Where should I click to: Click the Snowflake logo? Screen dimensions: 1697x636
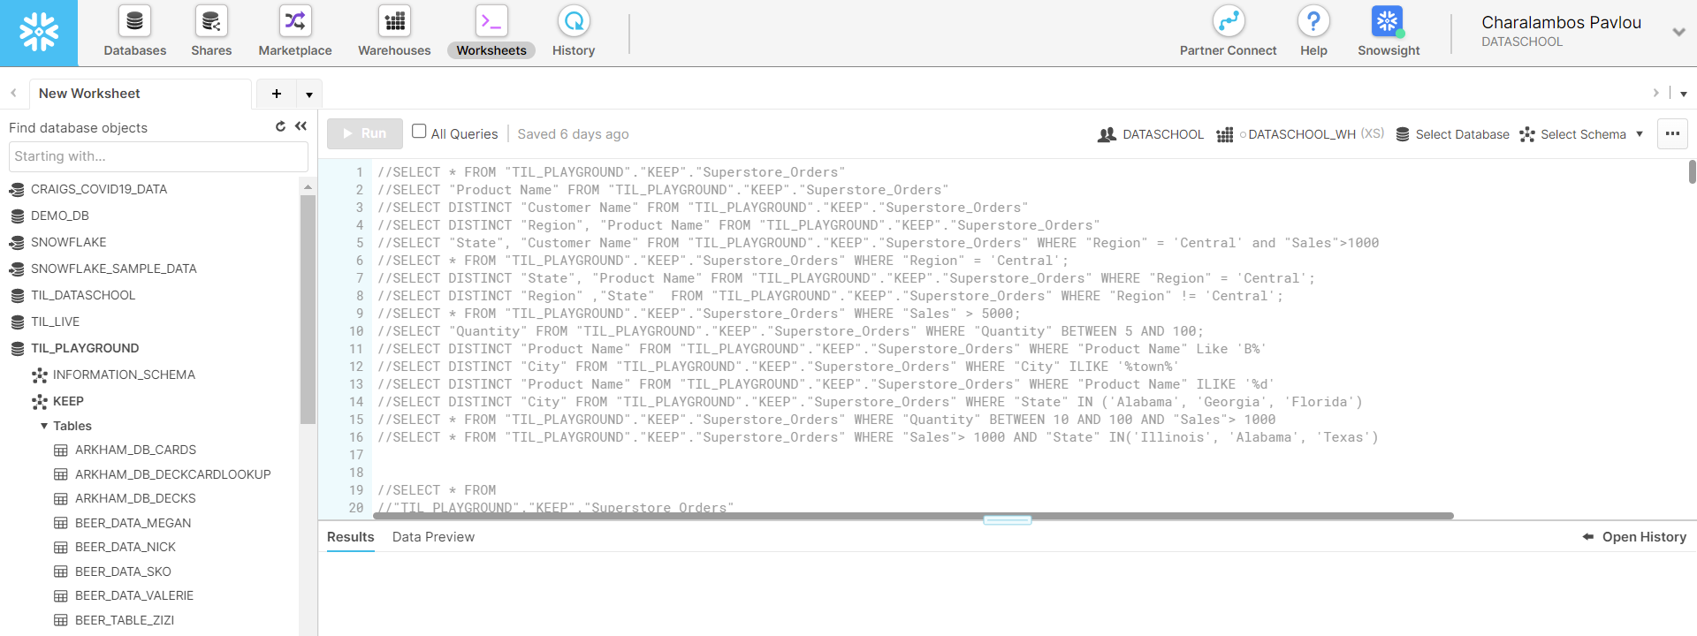39,33
